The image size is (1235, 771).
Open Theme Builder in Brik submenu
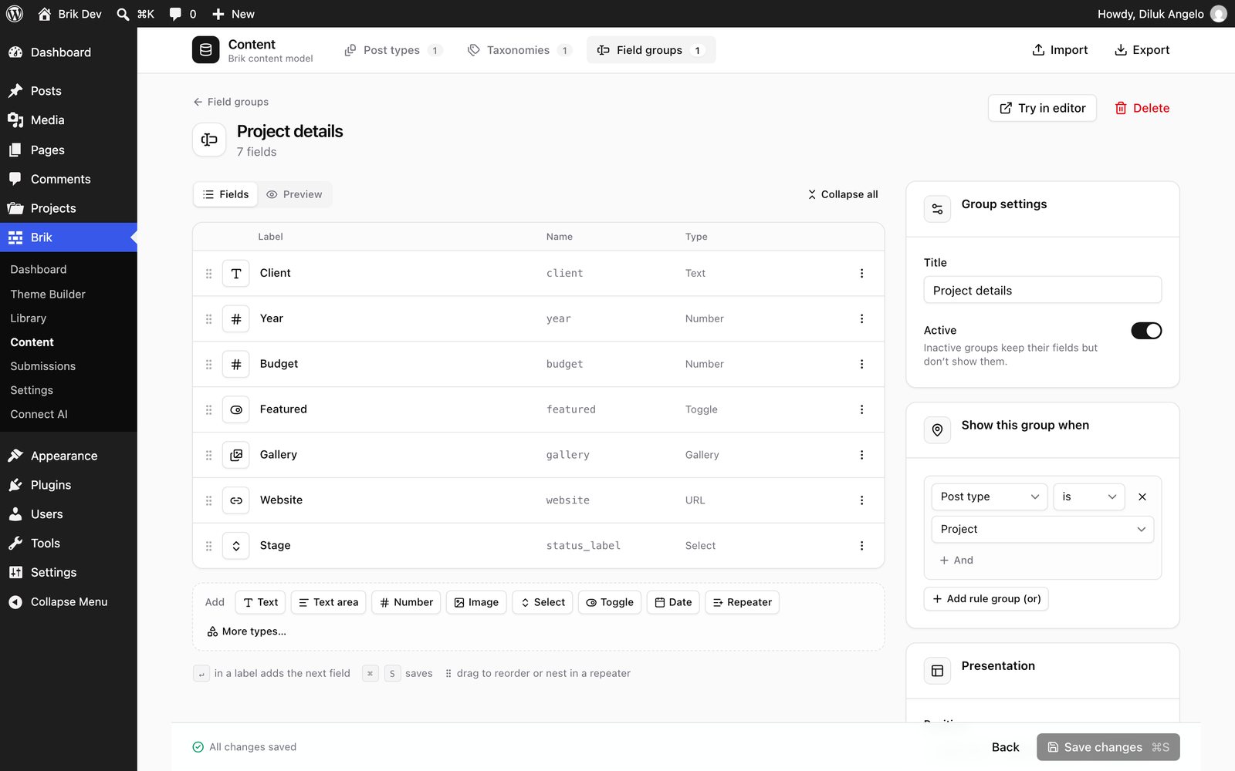pos(48,295)
